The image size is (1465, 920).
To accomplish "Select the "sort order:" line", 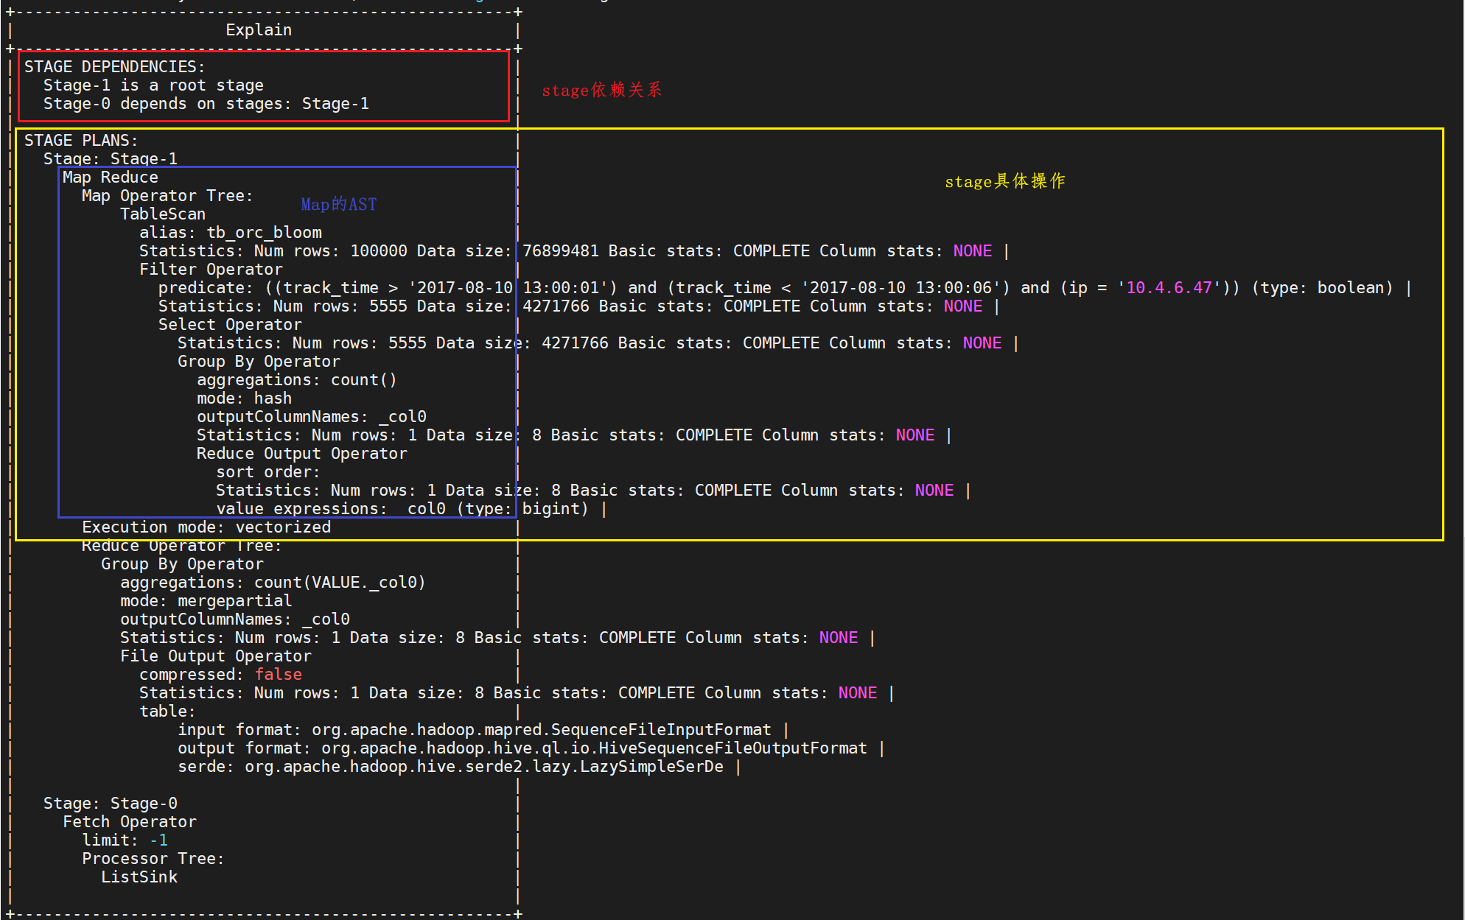I will (268, 472).
